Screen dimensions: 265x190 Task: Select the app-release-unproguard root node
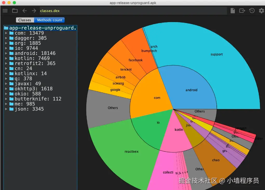pos(40,28)
